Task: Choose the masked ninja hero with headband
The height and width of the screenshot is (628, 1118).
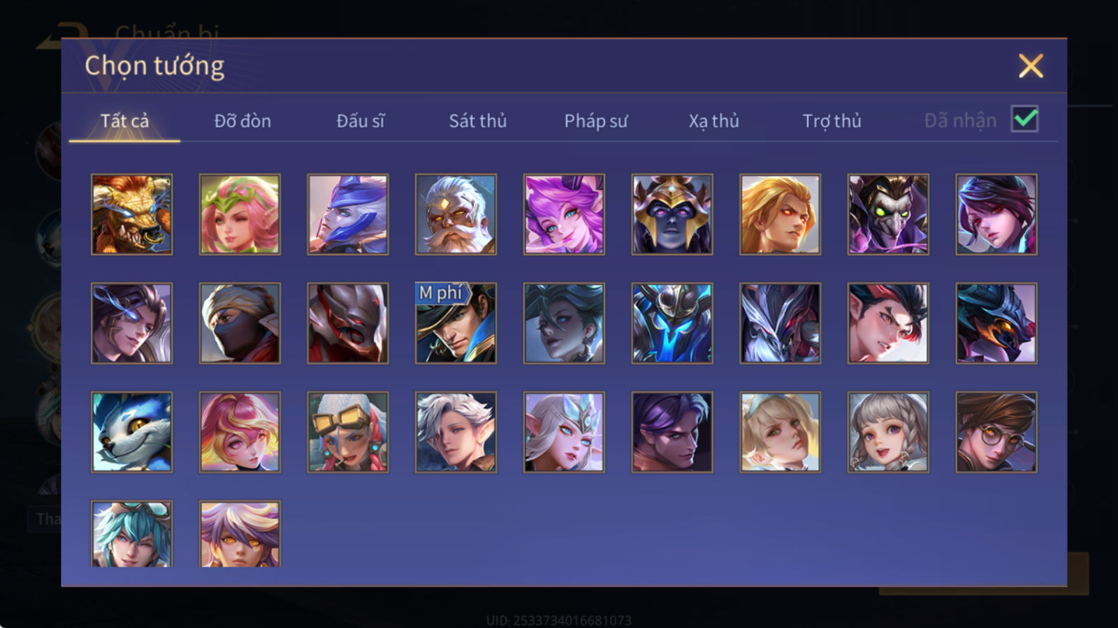Action: tap(240, 323)
